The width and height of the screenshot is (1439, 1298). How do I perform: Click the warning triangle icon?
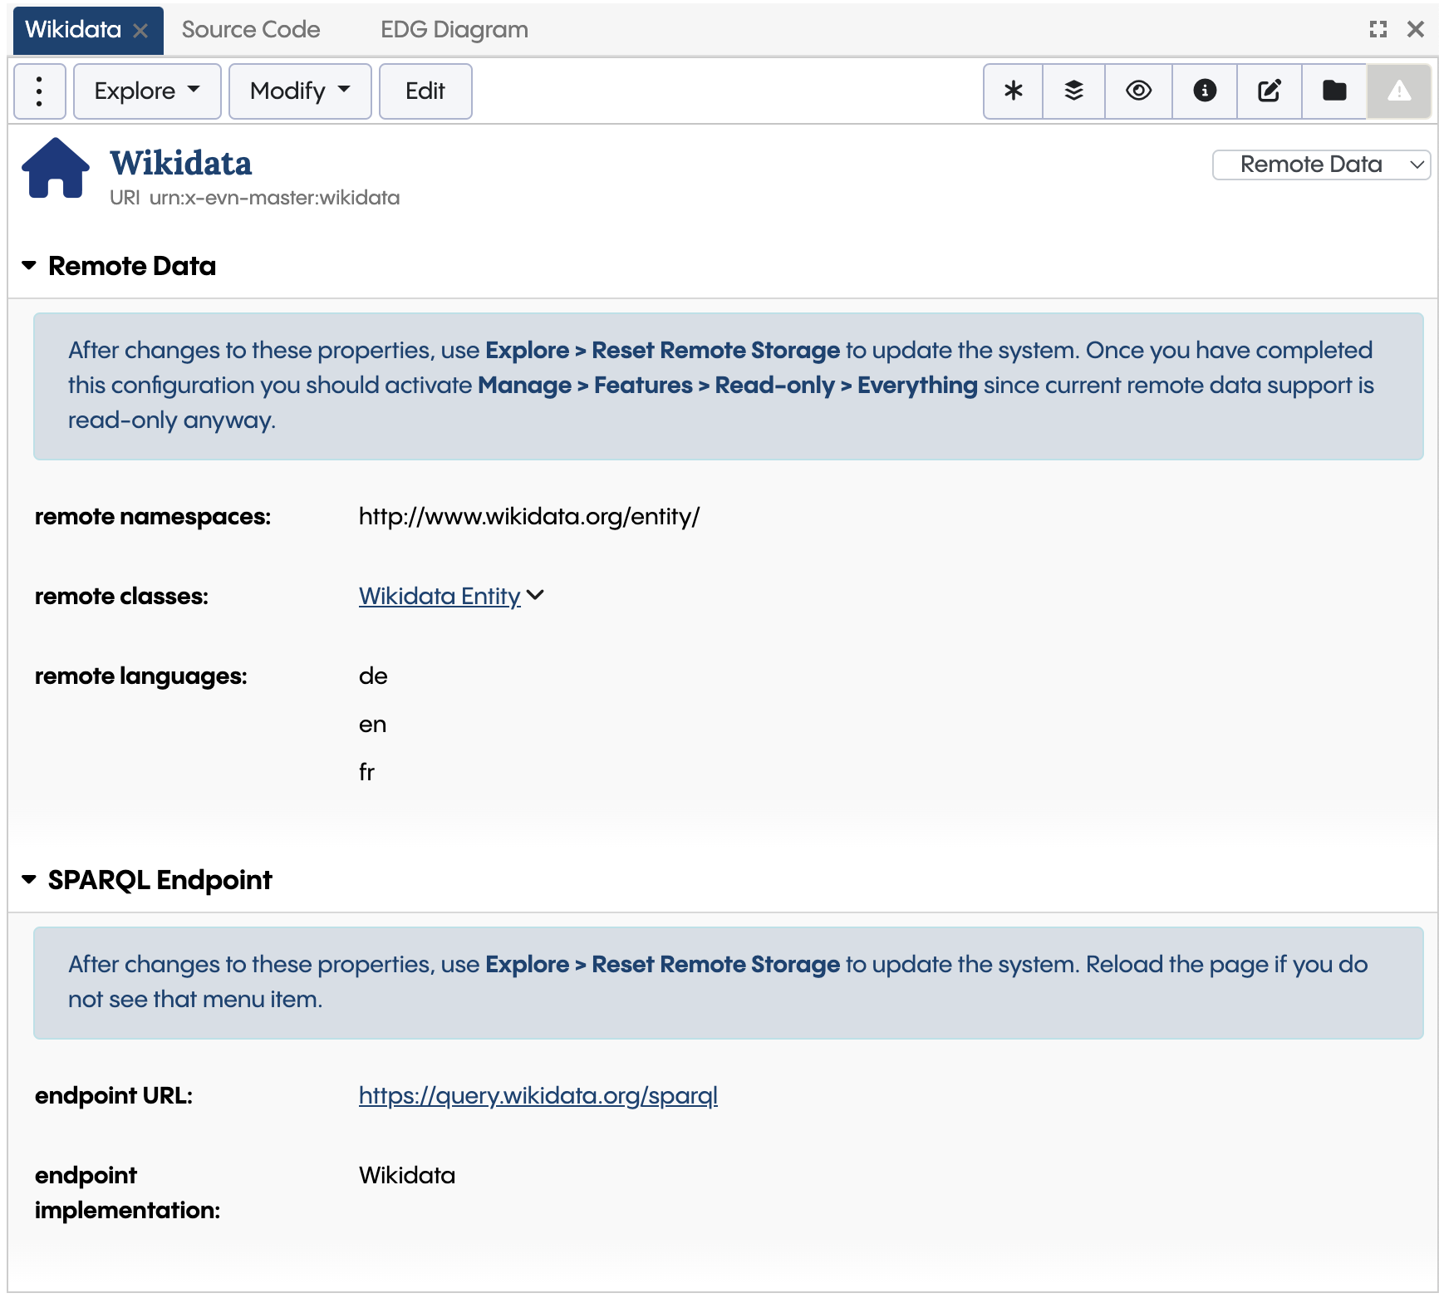1399,91
